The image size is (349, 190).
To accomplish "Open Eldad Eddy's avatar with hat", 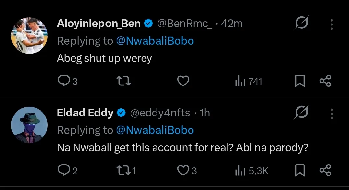I will pyautogui.click(x=29, y=125).
